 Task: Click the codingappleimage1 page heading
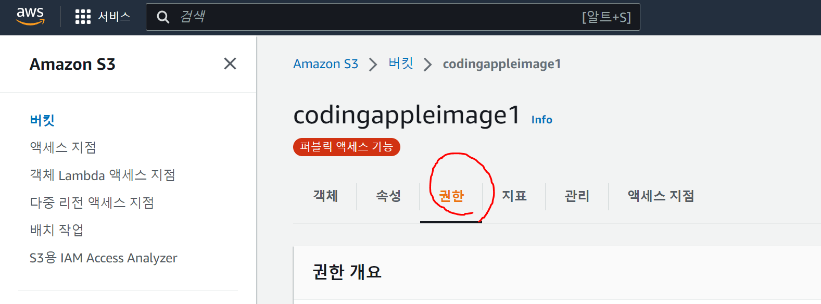407,115
